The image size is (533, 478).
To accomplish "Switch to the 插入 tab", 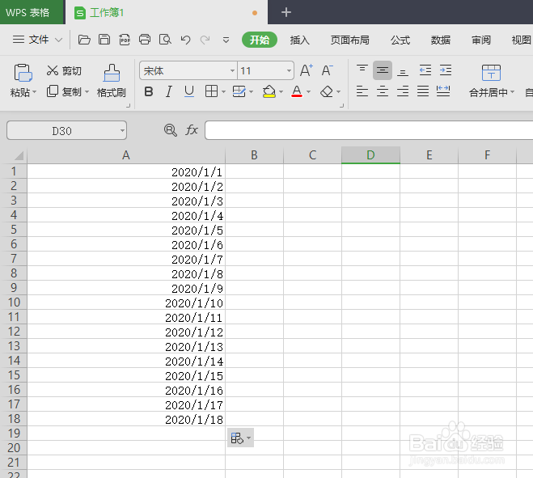I will click(299, 40).
